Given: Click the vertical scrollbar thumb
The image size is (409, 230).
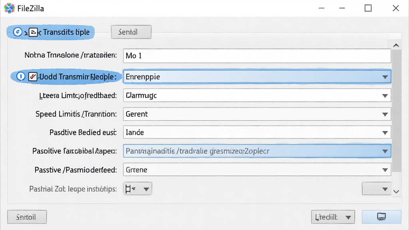Looking at the screenshot, I should pos(397,111).
